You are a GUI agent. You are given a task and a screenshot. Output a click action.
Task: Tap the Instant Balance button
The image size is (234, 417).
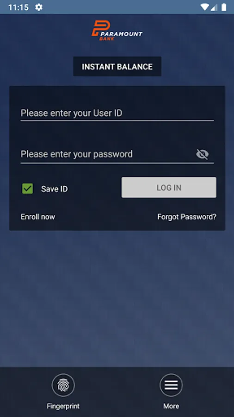point(117,66)
